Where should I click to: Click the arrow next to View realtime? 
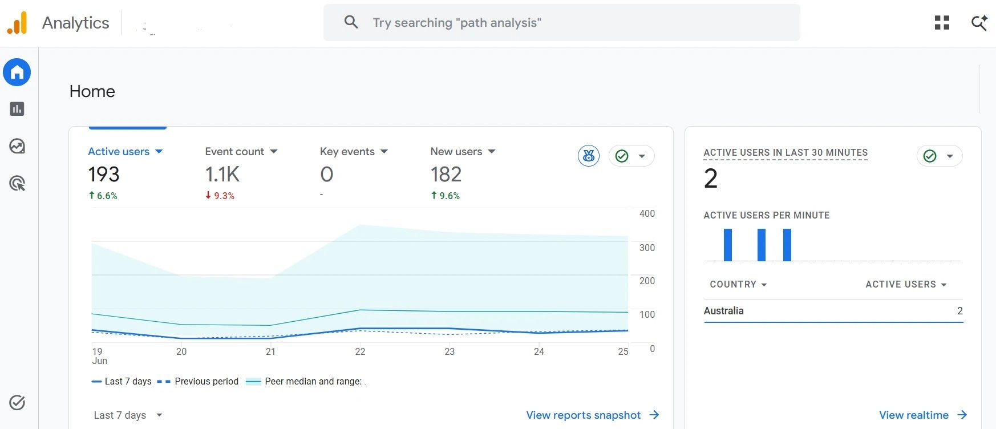tap(962, 415)
